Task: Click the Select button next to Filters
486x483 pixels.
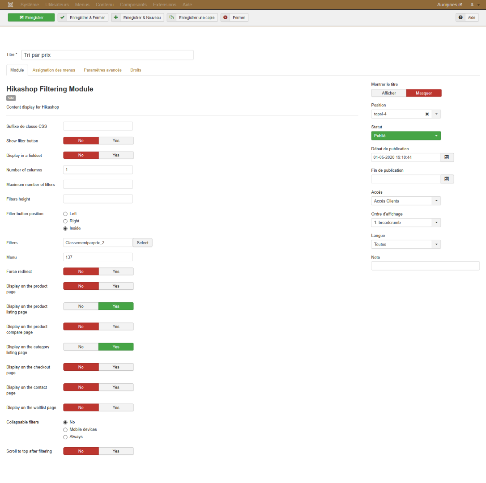Action: (143, 242)
